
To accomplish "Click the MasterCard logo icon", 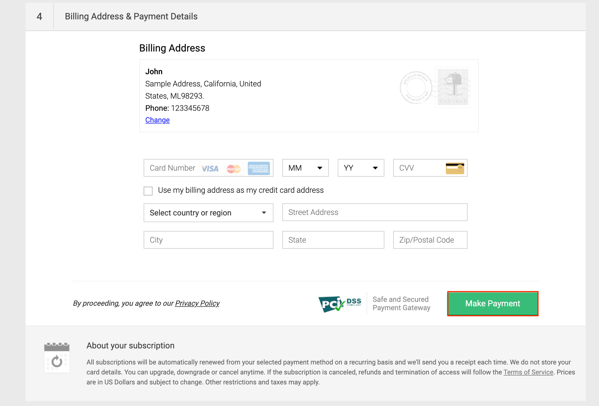I will pyautogui.click(x=233, y=168).
